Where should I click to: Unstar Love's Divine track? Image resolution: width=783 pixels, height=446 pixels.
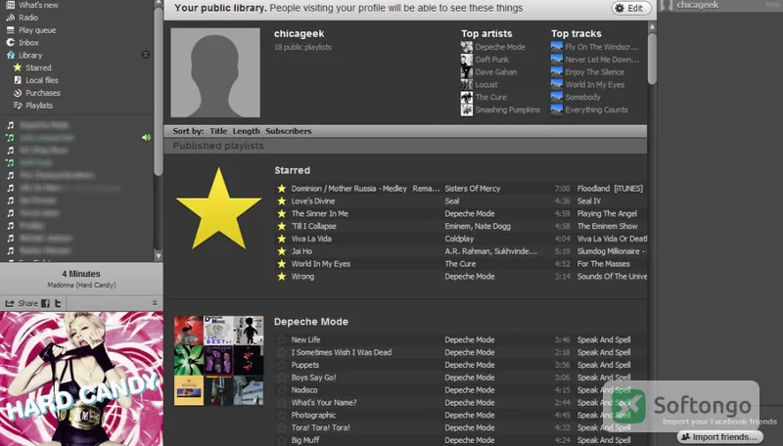282,201
